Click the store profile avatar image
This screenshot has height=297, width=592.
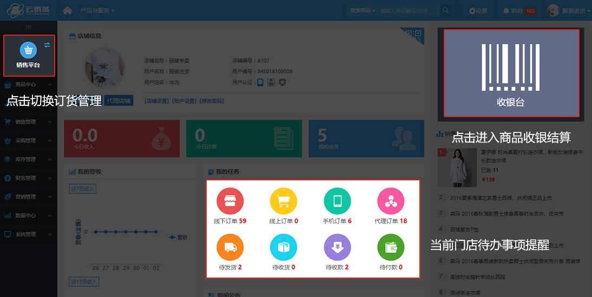[x=104, y=69]
